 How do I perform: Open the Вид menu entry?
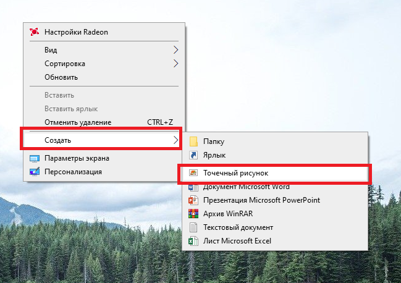coord(104,50)
